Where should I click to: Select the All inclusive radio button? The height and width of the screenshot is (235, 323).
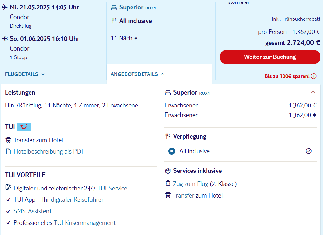pyautogui.click(x=172, y=151)
